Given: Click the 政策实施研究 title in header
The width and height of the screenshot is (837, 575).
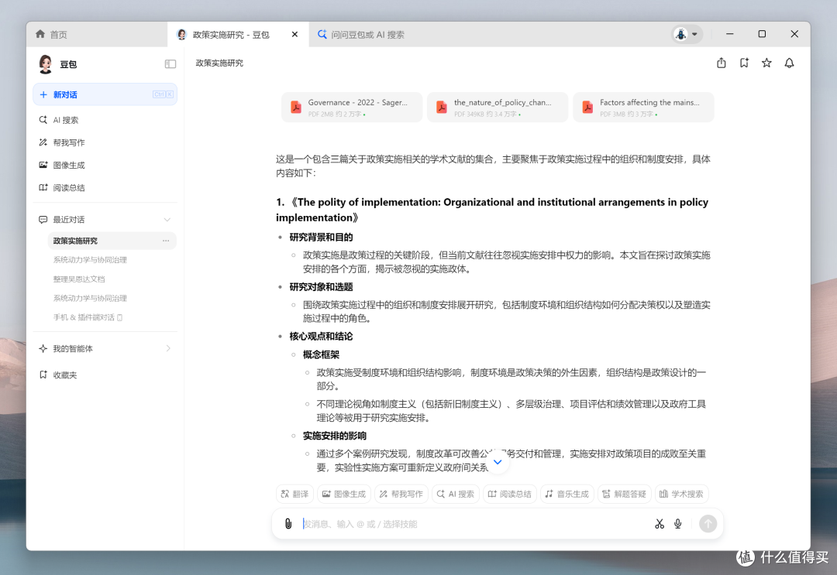Looking at the screenshot, I should point(219,63).
